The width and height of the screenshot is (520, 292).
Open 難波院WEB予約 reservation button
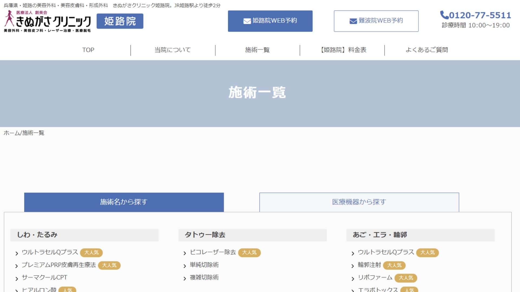tap(376, 21)
